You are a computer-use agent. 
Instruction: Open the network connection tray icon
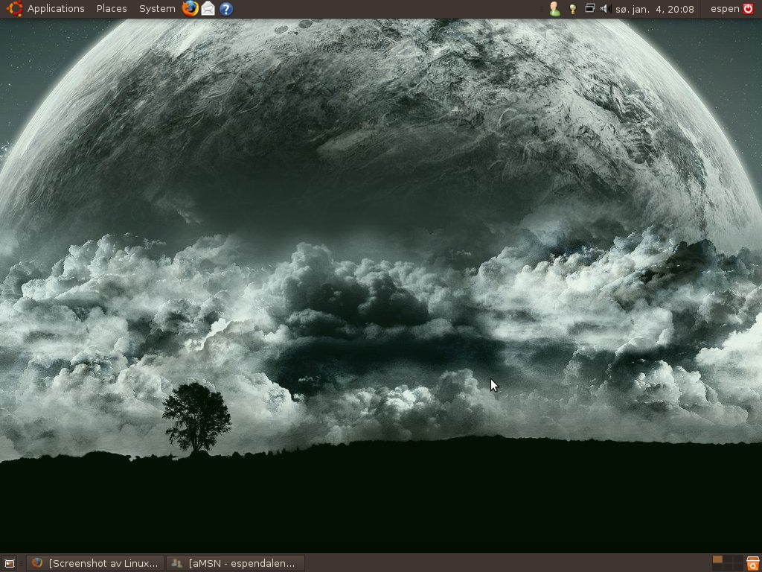click(x=589, y=8)
